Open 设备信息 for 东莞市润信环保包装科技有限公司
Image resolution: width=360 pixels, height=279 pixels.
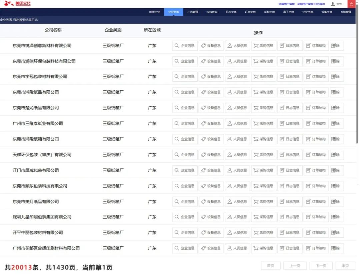[x=211, y=61]
